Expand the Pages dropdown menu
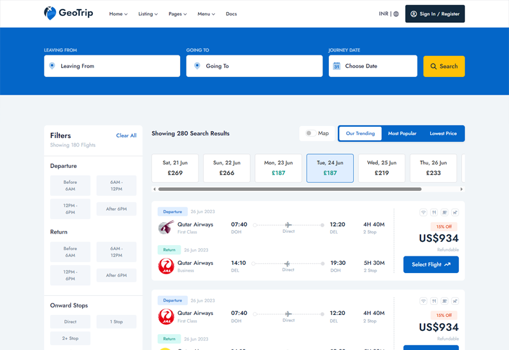 (x=178, y=14)
